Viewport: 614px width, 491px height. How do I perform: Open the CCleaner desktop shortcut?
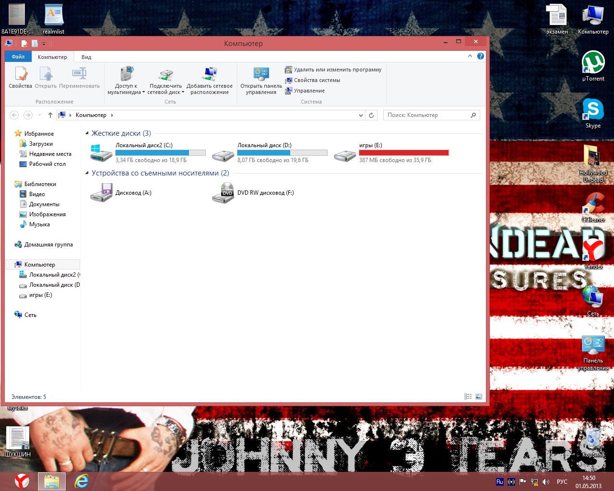[593, 207]
